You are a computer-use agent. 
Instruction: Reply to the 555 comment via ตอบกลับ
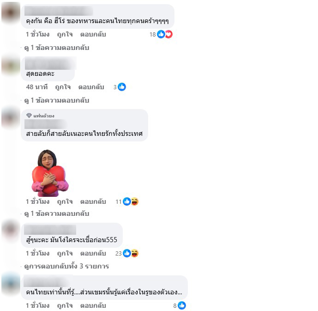pos(93,253)
